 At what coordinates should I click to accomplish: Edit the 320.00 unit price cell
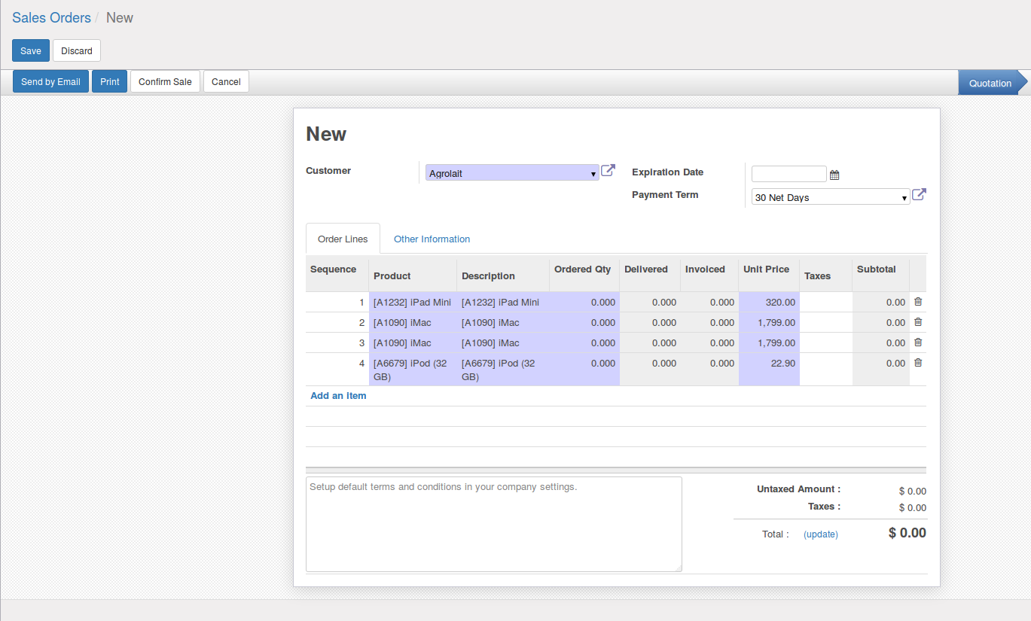point(769,302)
